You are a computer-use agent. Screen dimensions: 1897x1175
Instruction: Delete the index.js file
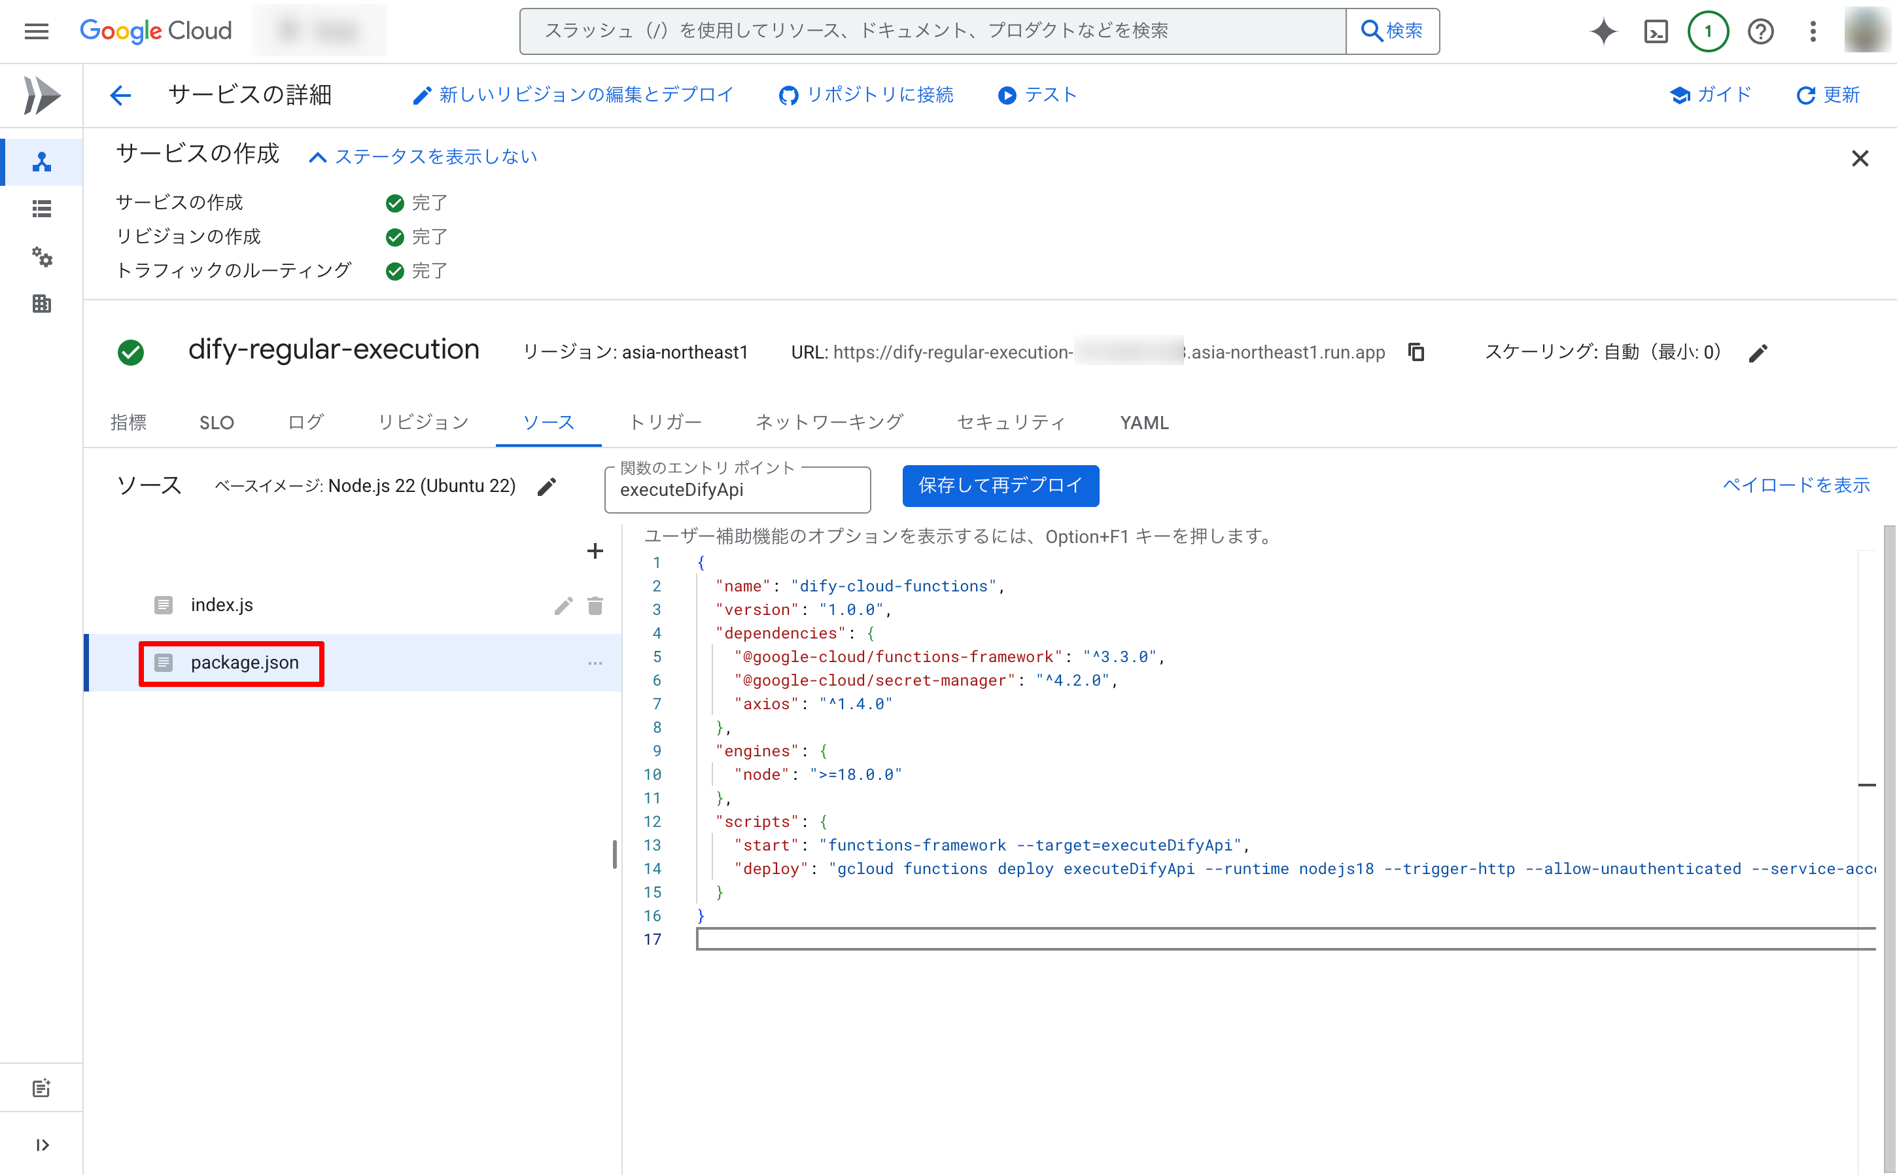pyautogui.click(x=595, y=605)
